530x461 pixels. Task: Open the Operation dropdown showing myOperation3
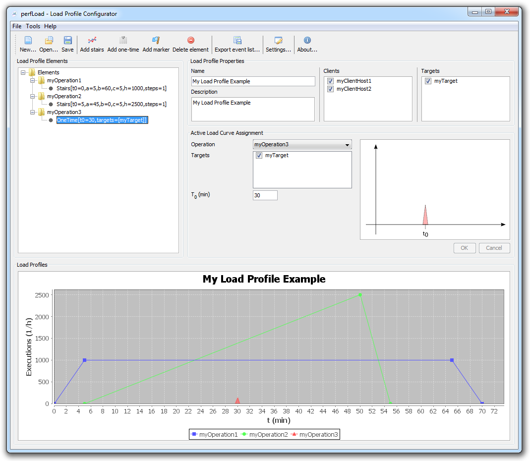click(x=302, y=144)
